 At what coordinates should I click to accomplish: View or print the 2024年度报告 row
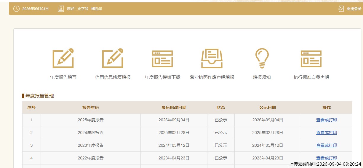[327, 133]
